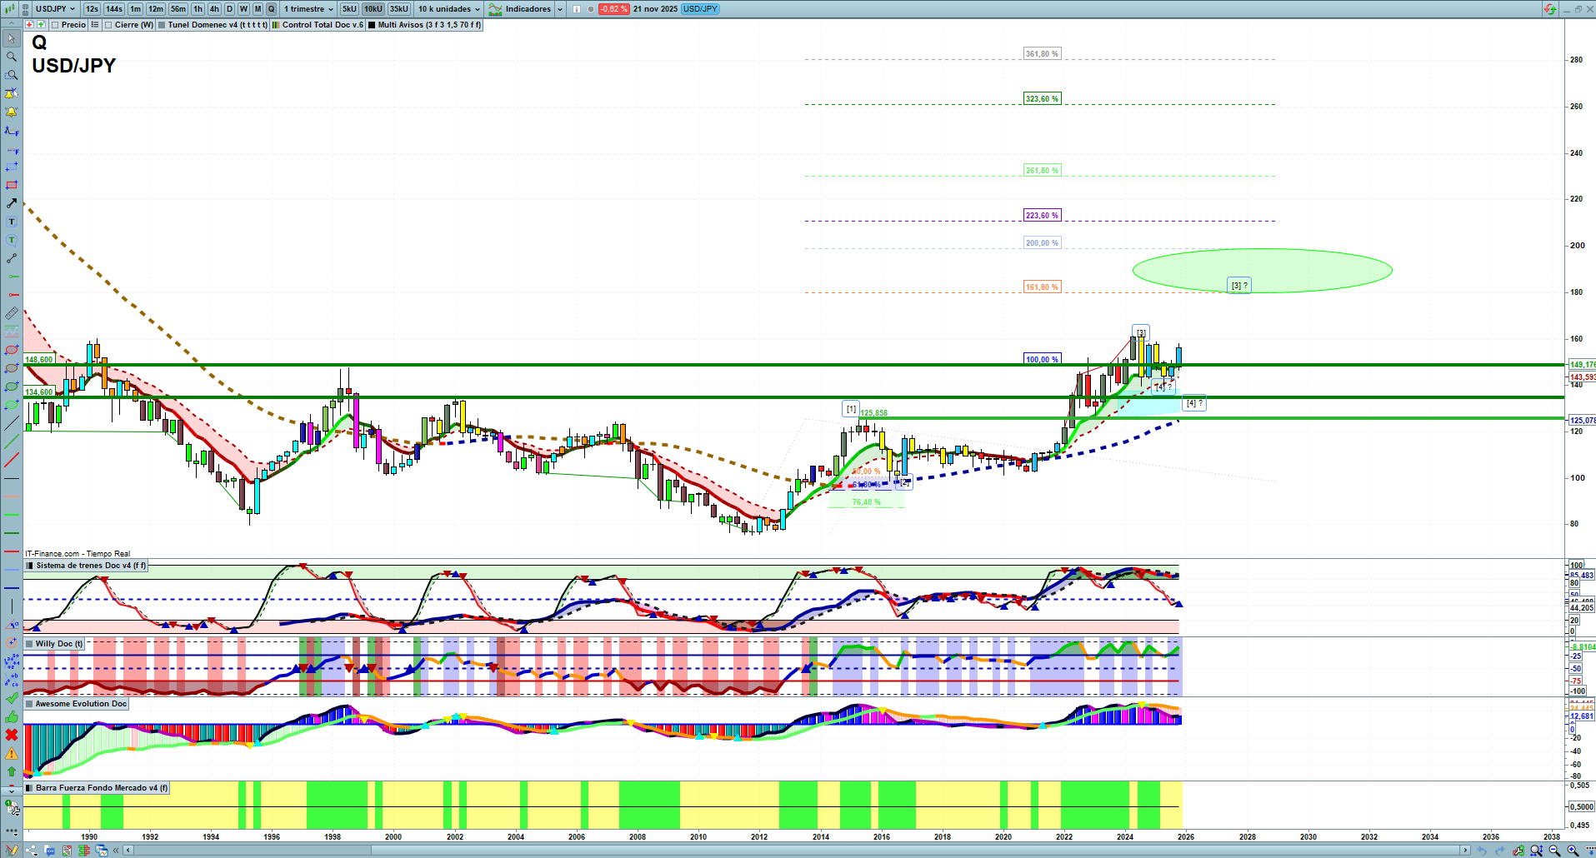The width and height of the screenshot is (1596, 858).
Task: Click the undo arrow in bottom bar
Action: point(1481,851)
